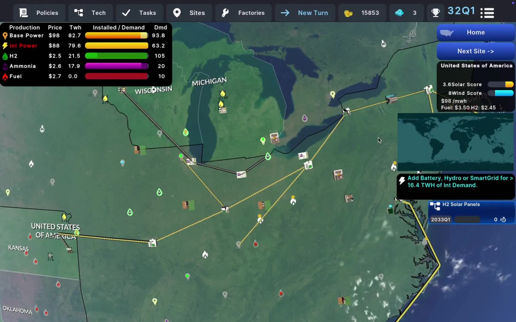Select the Int Power lightning icon
Screen dimensions: 516x322
5,46
